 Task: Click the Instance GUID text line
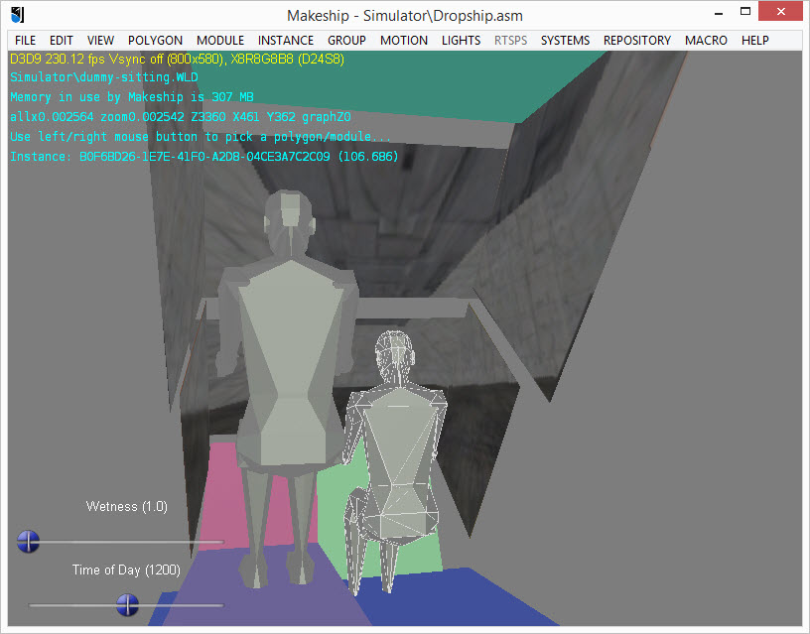click(204, 157)
